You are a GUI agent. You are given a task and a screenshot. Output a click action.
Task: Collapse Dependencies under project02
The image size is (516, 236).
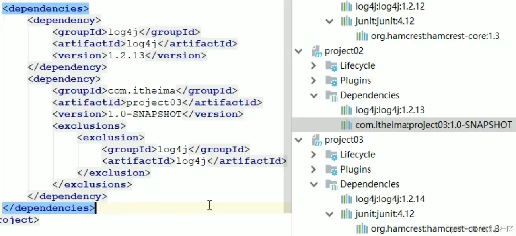tap(314, 96)
